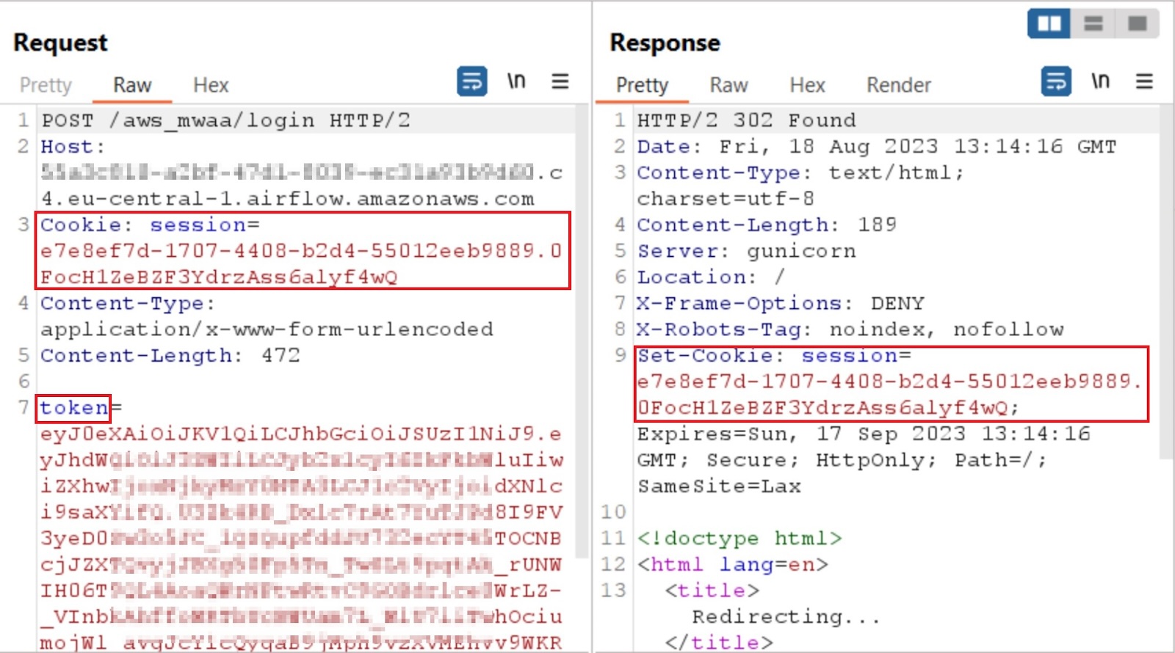Toggle word wrap icon in Request panel
Viewport: 1175px width, 653px height.
click(471, 81)
